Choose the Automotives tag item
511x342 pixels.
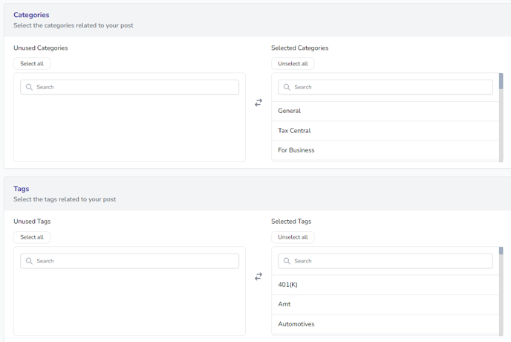[296, 324]
